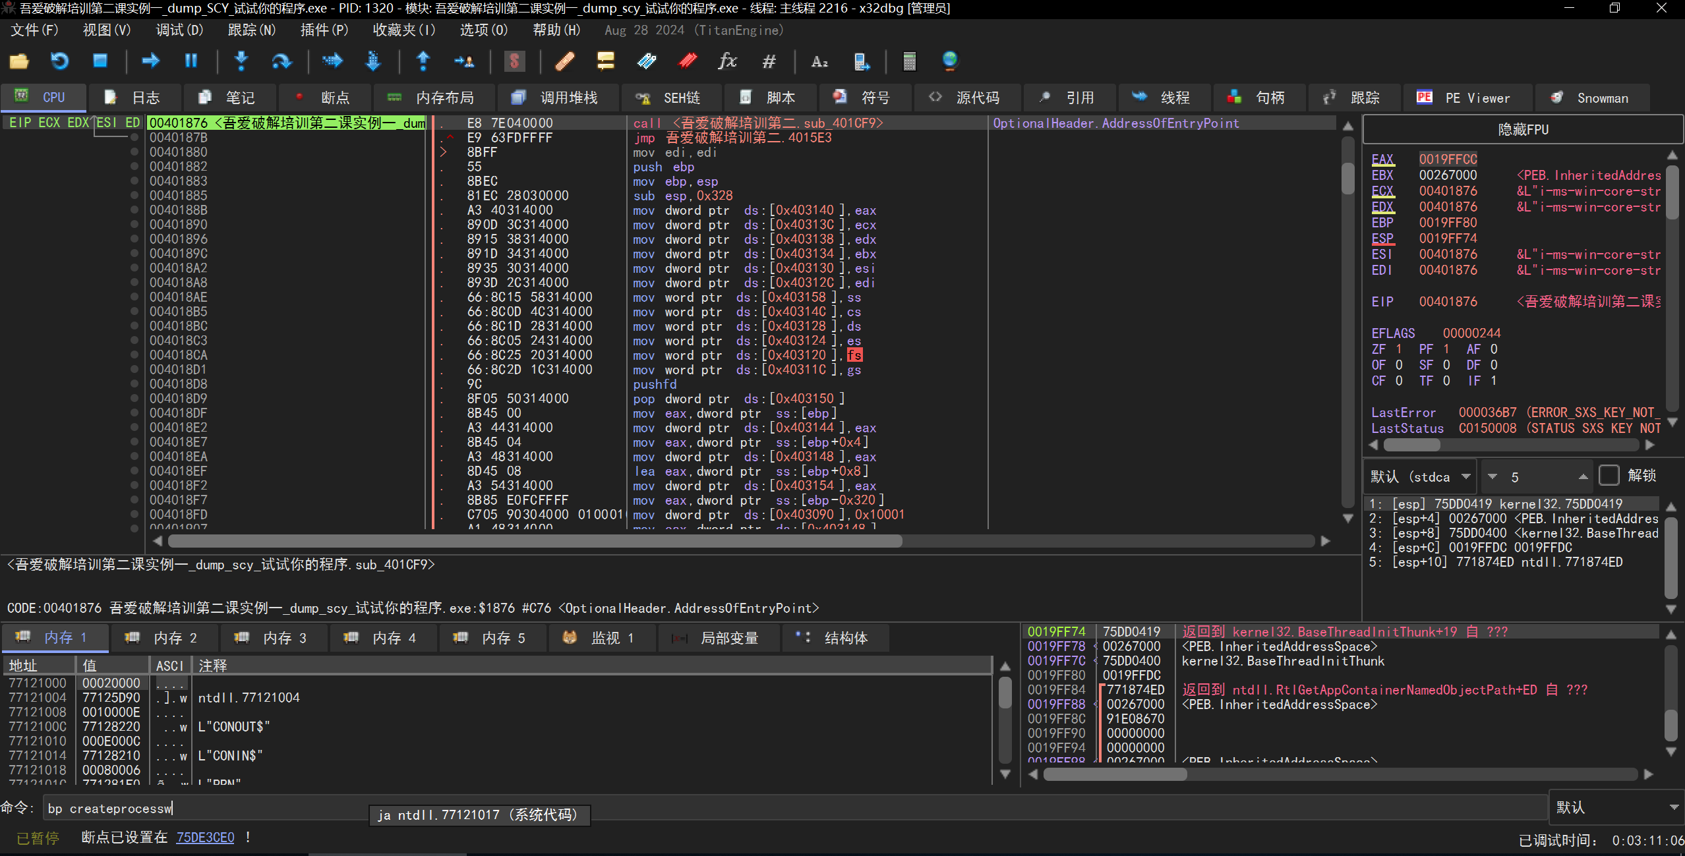Switch to 断点 tab
This screenshot has width=1685, height=856.
click(324, 98)
